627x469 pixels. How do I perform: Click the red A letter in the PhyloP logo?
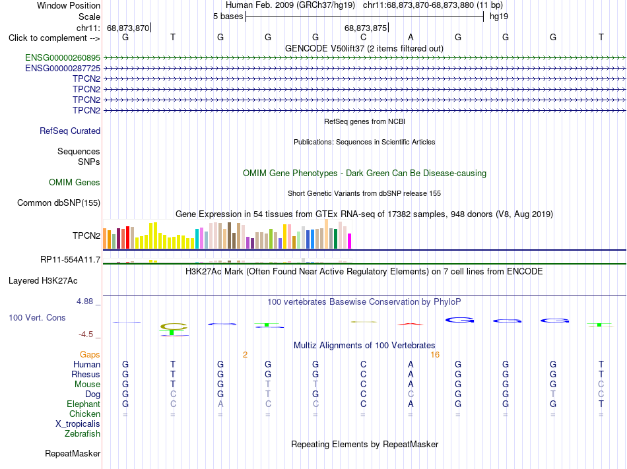(x=411, y=324)
